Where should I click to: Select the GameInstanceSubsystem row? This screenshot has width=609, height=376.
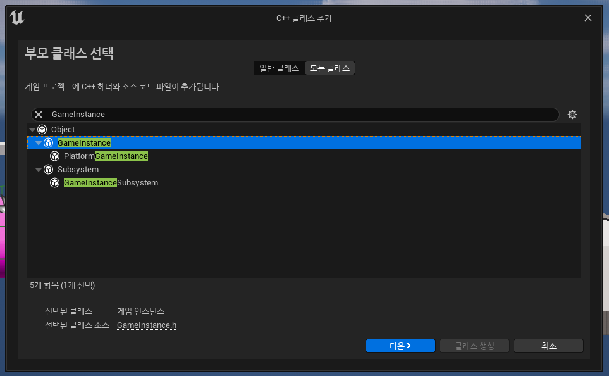(304, 182)
